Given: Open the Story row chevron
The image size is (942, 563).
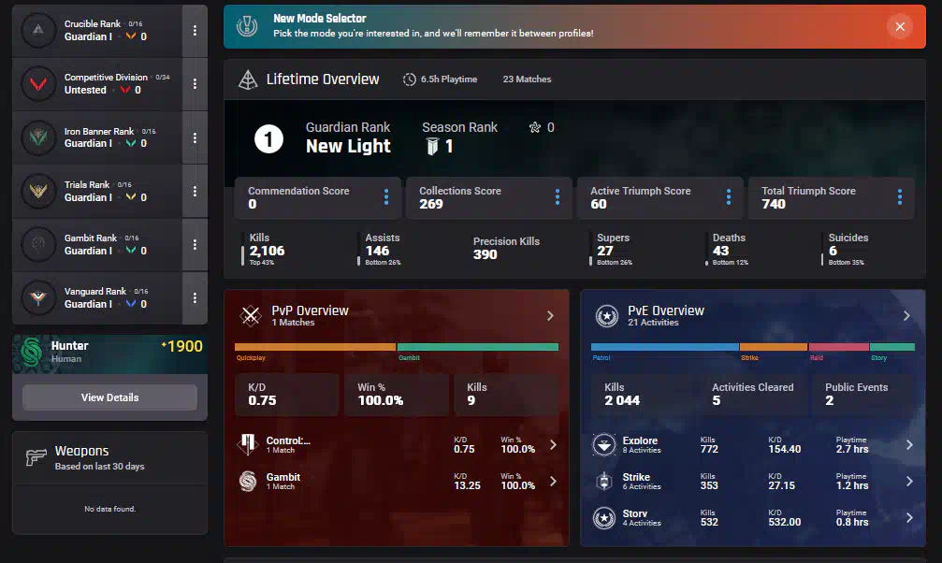Looking at the screenshot, I should (909, 517).
